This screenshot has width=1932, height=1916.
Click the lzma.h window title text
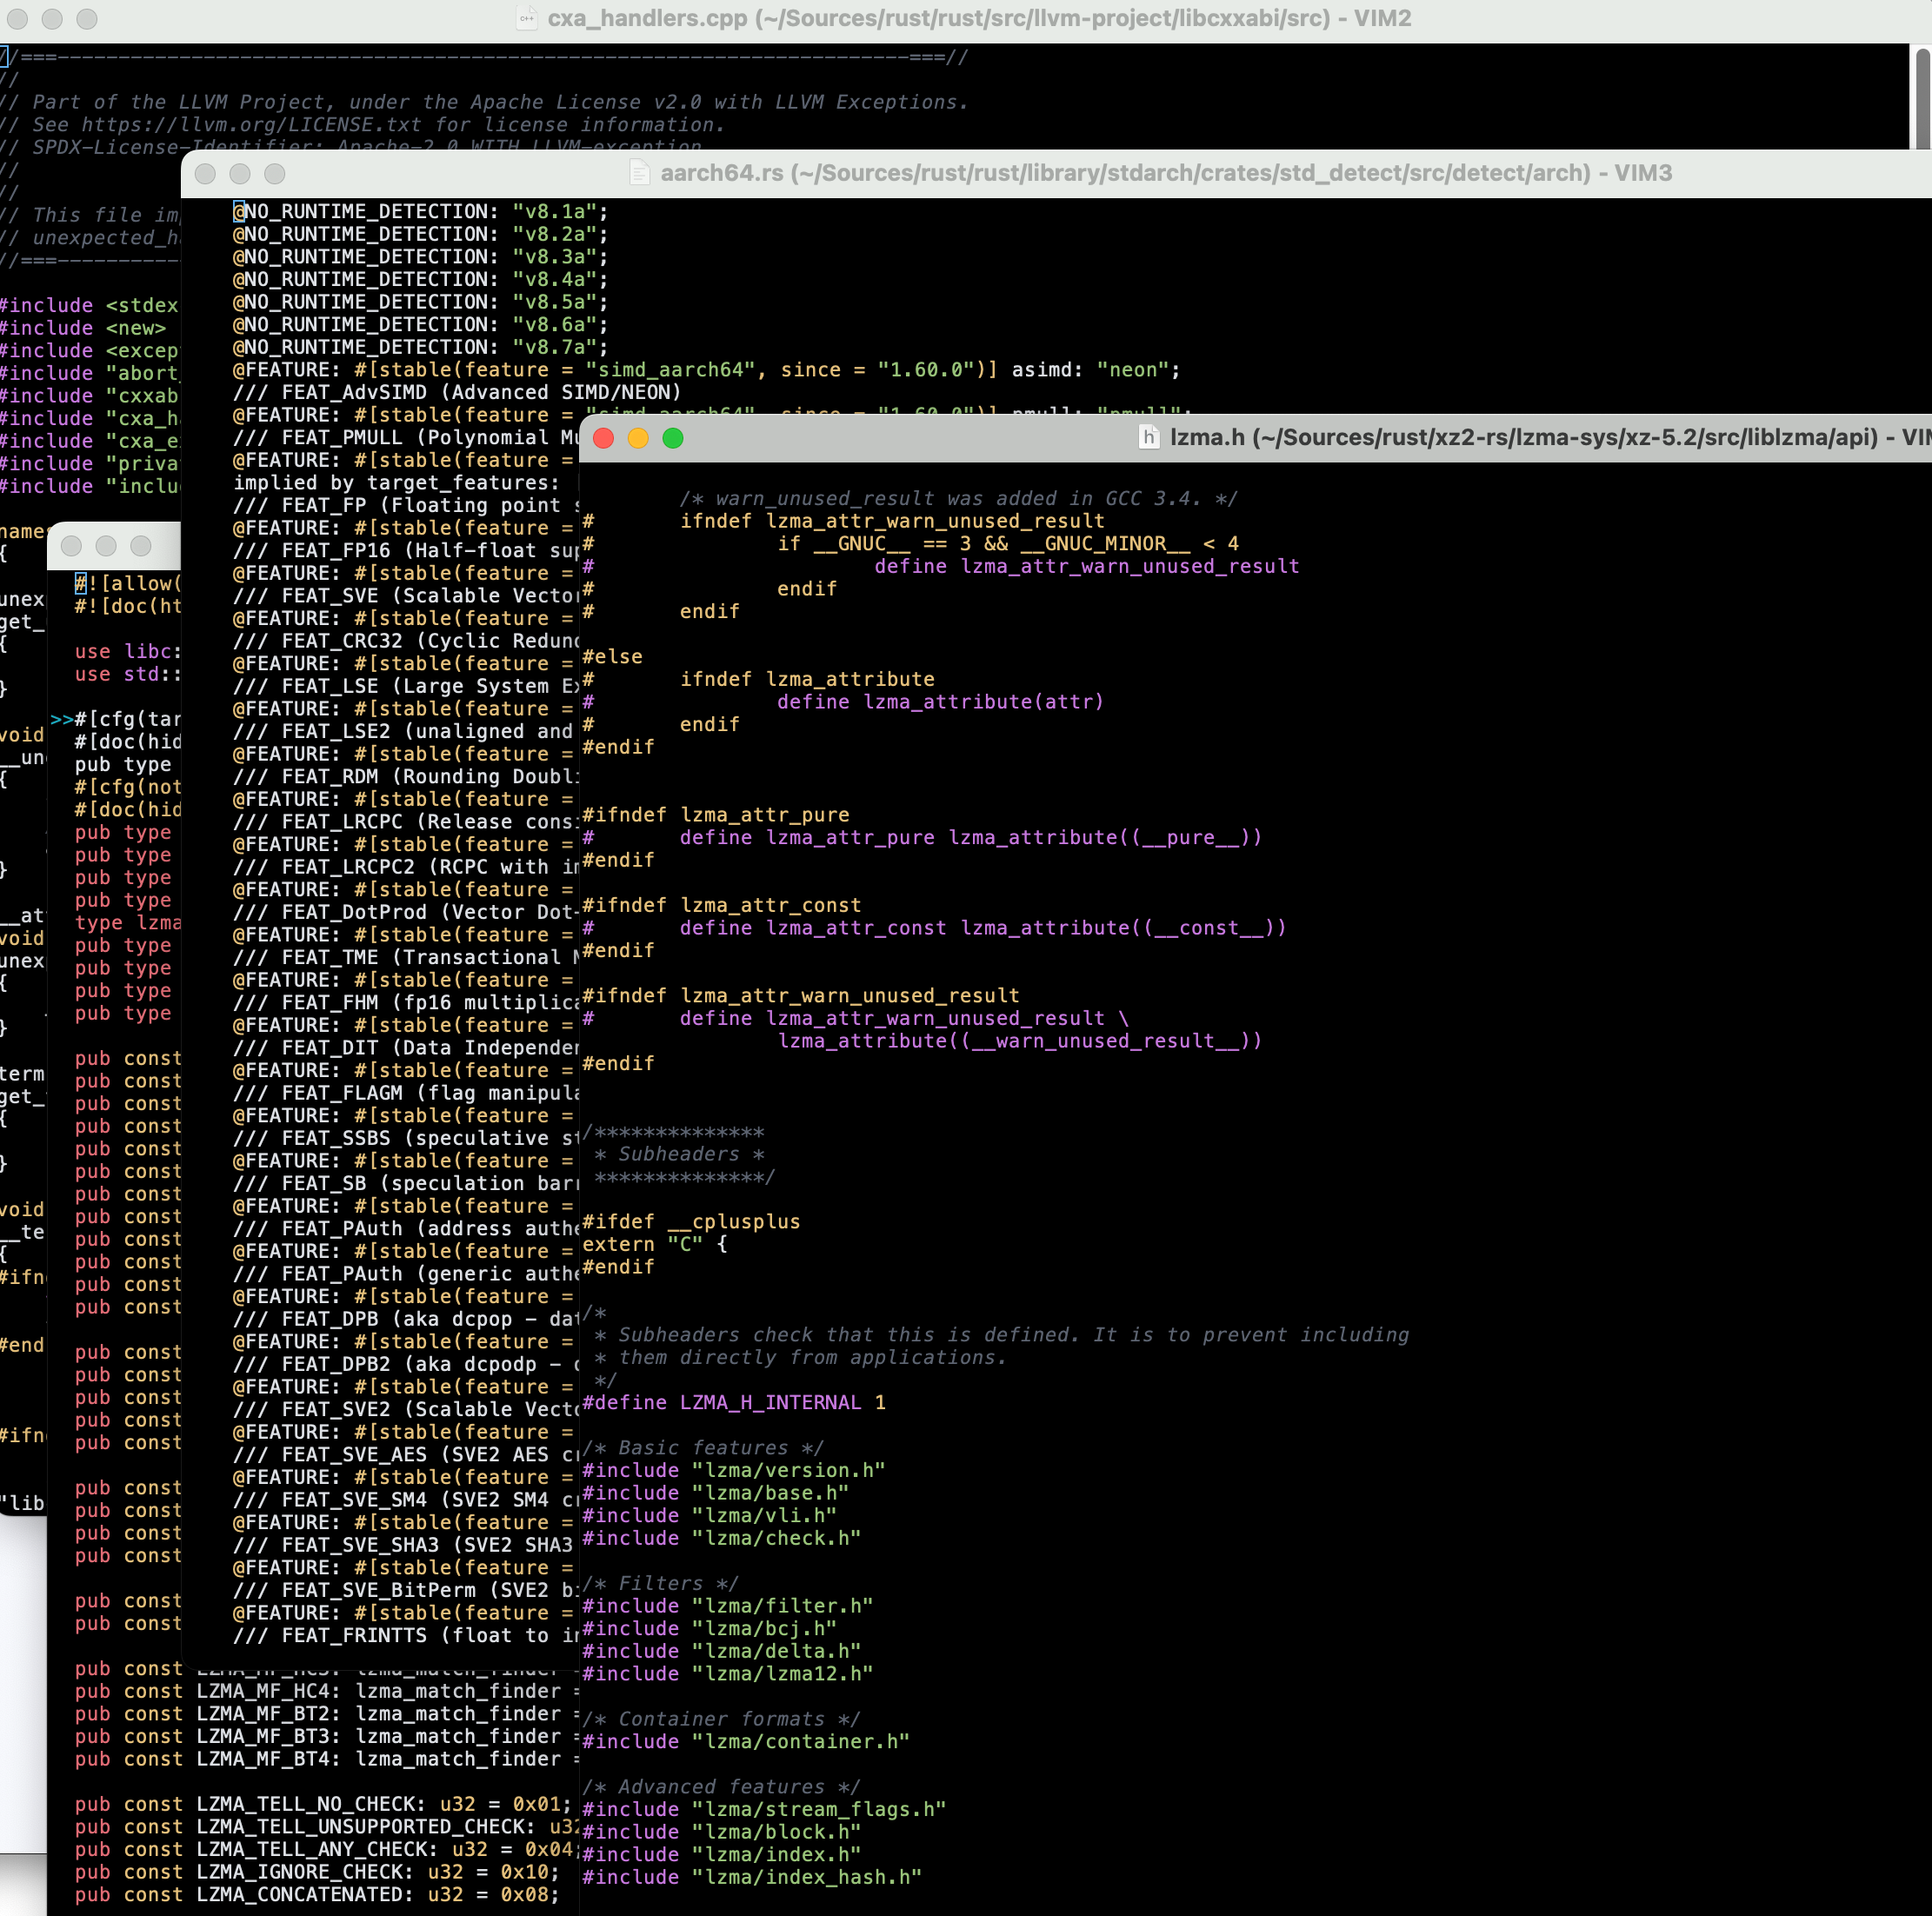[x=1550, y=437]
